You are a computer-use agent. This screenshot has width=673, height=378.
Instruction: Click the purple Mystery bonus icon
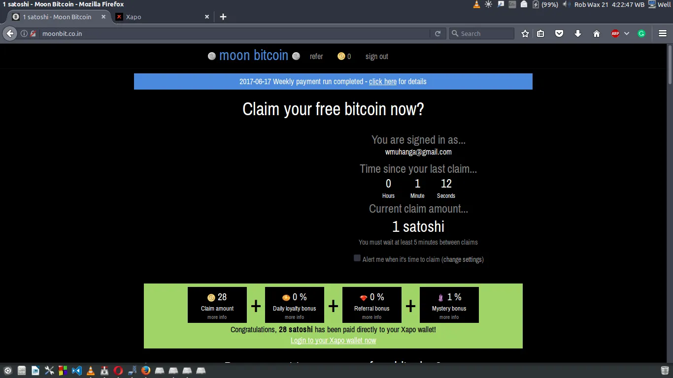point(440,297)
